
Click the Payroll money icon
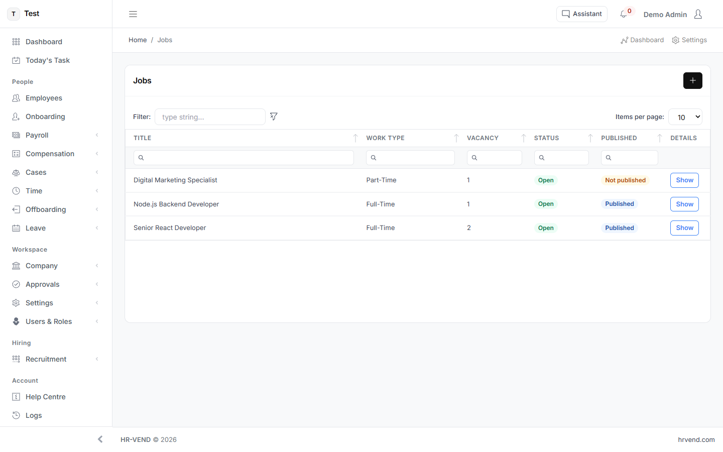(x=16, y=135)
